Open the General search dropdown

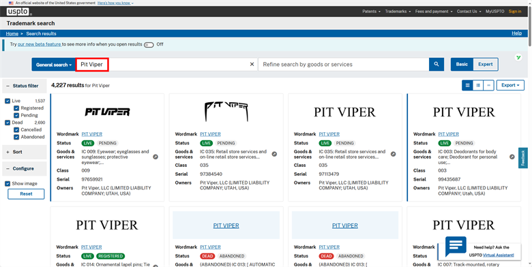54,65
